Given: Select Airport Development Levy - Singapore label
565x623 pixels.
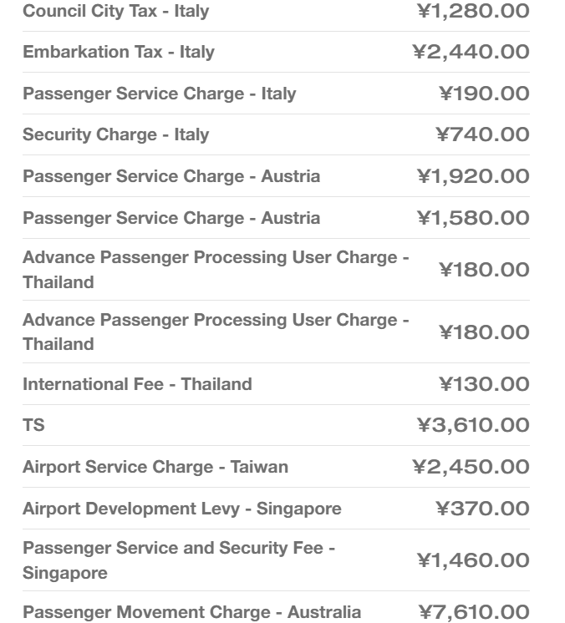Looking at the screenshot, I should tap(181, 509).
